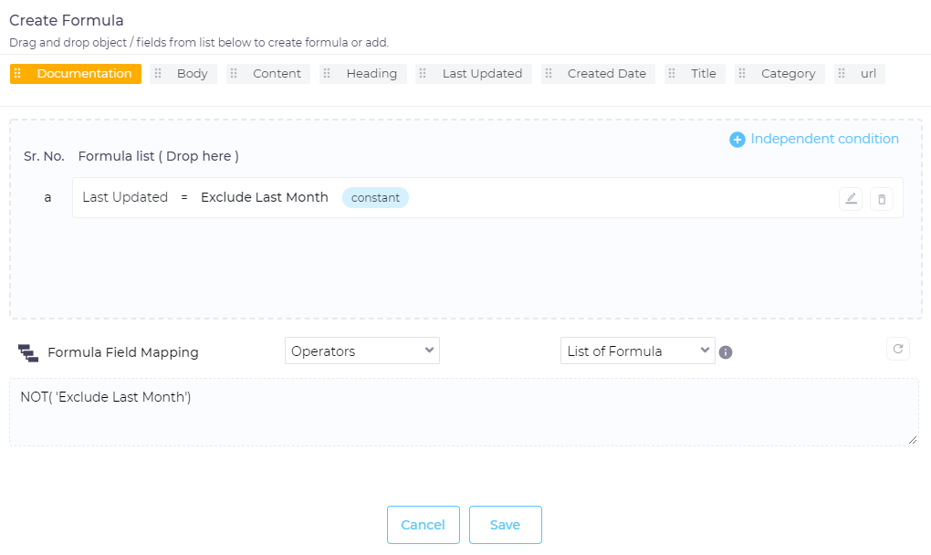Select the Body field chip

[x=192, y=74]
